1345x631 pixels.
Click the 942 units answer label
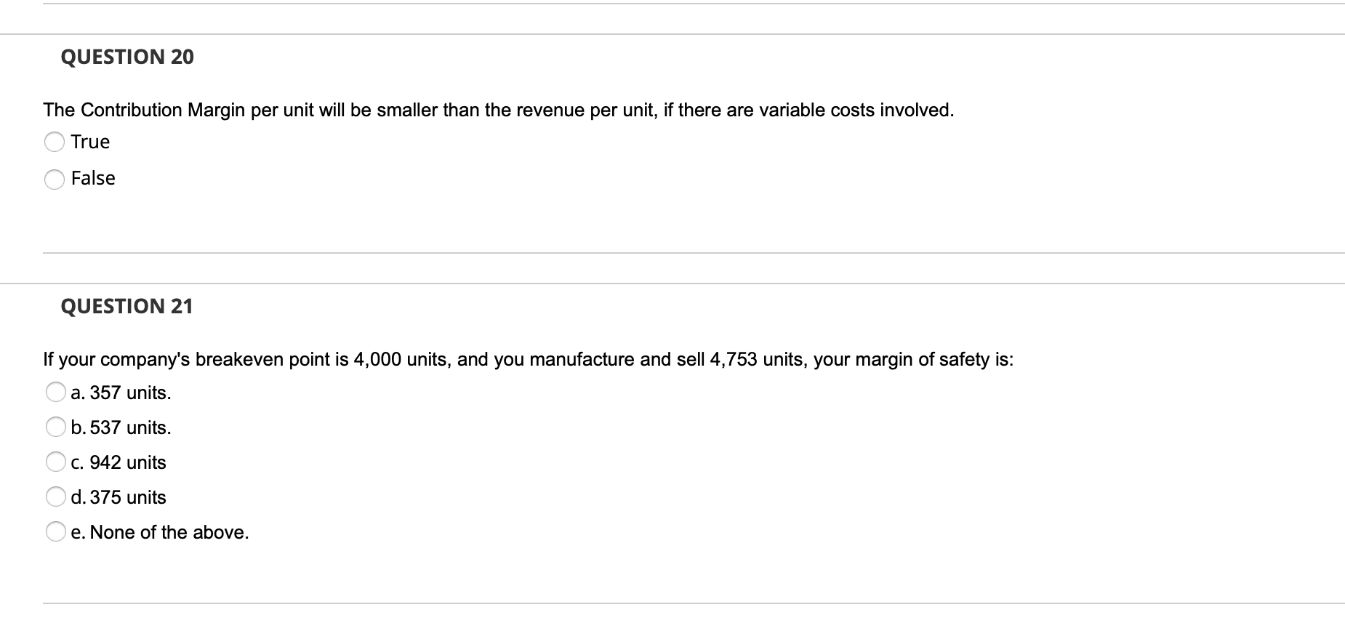(119, 462)
